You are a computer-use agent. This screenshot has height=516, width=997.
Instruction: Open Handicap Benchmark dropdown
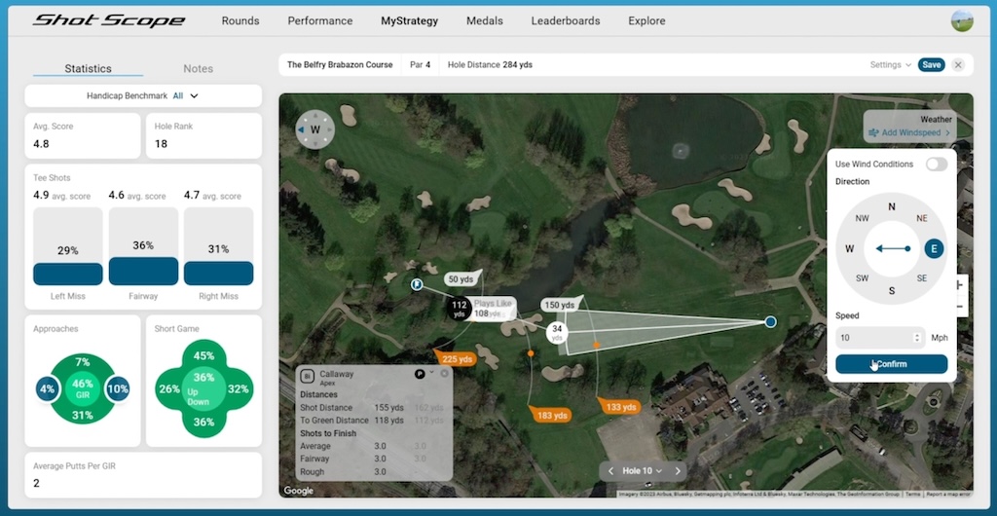tap(143, 96)
